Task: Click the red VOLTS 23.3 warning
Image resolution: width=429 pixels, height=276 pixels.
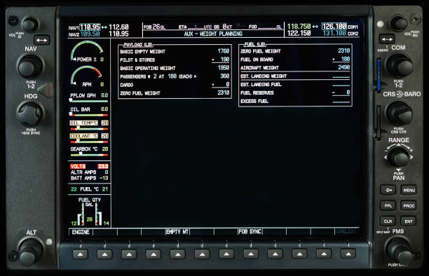Action: coord(89,166)
